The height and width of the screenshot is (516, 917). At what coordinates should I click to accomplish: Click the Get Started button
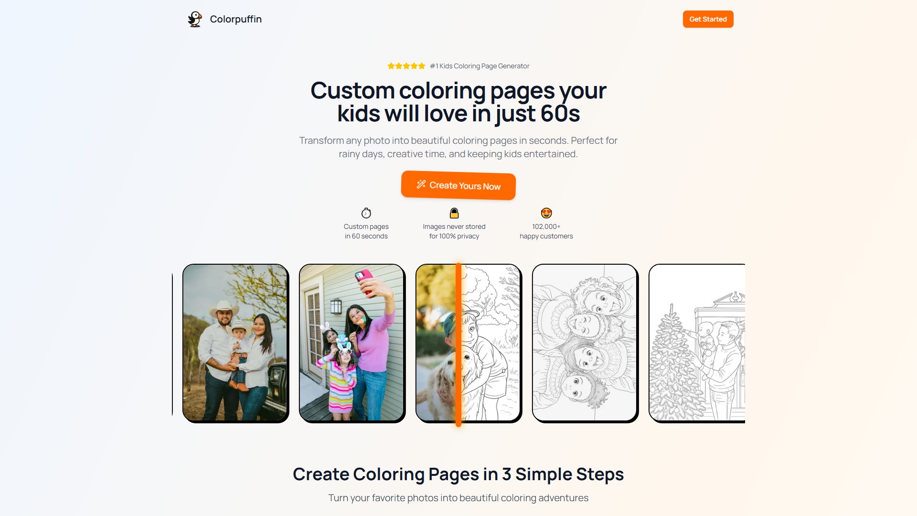click(x=708, y=19)
